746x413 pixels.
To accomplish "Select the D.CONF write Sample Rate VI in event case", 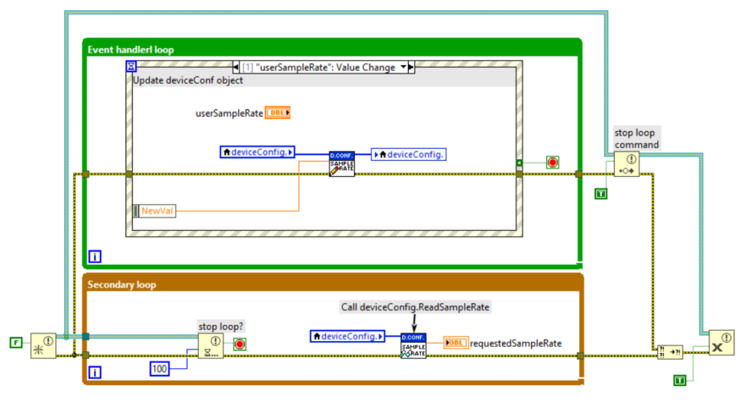I will [341, 164].
